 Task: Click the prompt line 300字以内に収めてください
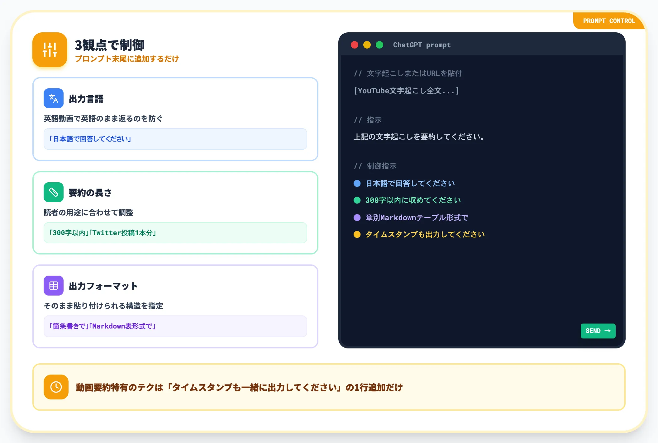(x=413, y=200)
